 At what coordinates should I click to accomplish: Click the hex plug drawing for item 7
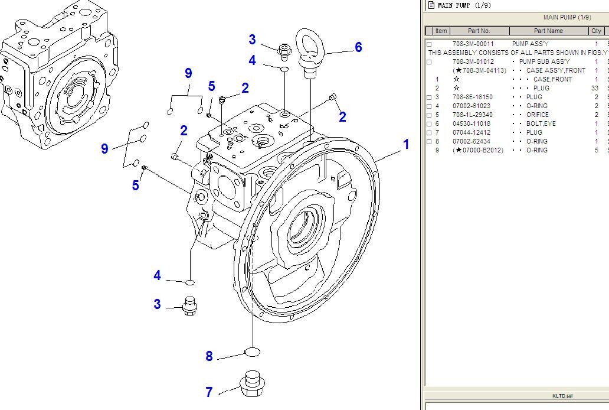[x=252, y=384]
